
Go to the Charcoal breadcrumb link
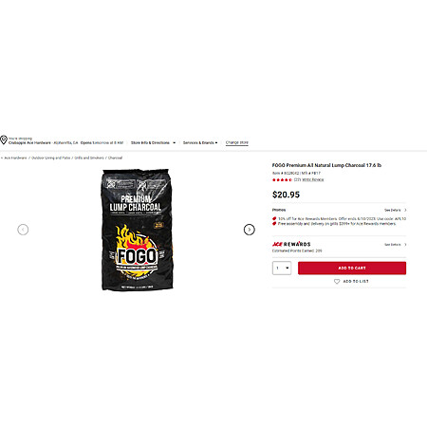click(x=115, y=158)
